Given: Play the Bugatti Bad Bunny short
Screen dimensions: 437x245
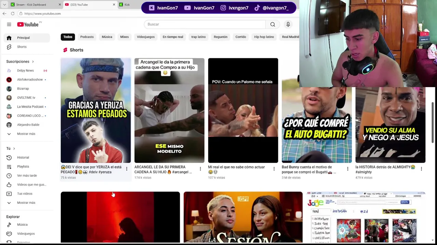Looking at the screenshot, I should (x=317, y=125).
